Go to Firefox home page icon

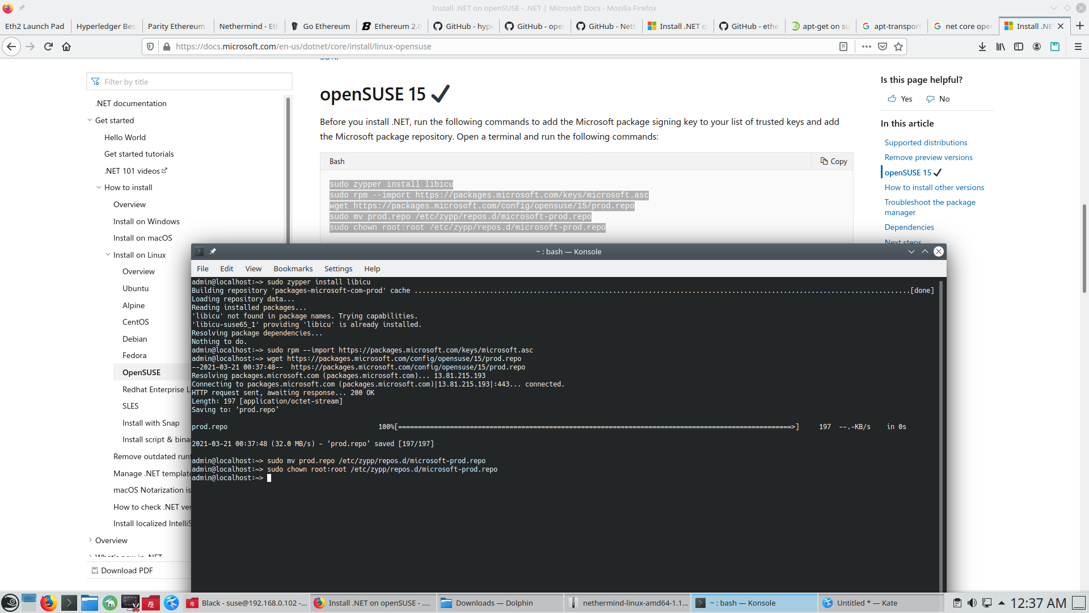coord(66,47)
